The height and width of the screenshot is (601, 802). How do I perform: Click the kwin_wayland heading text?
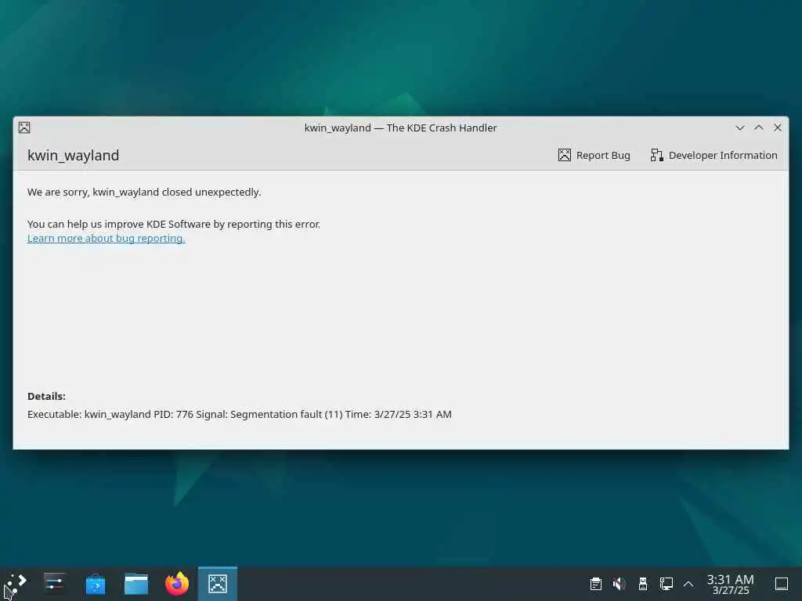click(x=73, y=156)
